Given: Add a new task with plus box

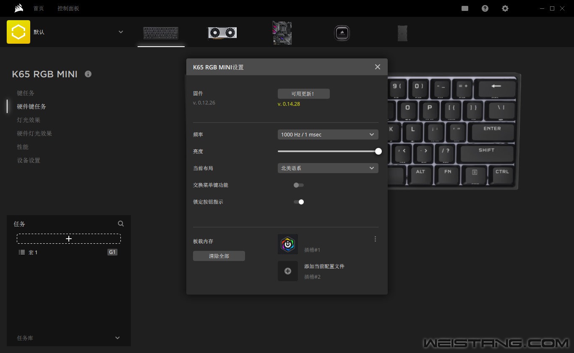Looking at the screenshot, I should click(x=69, y=239).
